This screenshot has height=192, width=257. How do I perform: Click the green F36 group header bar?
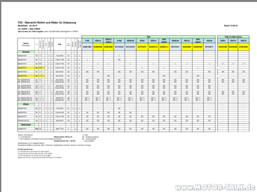[149, 37]
